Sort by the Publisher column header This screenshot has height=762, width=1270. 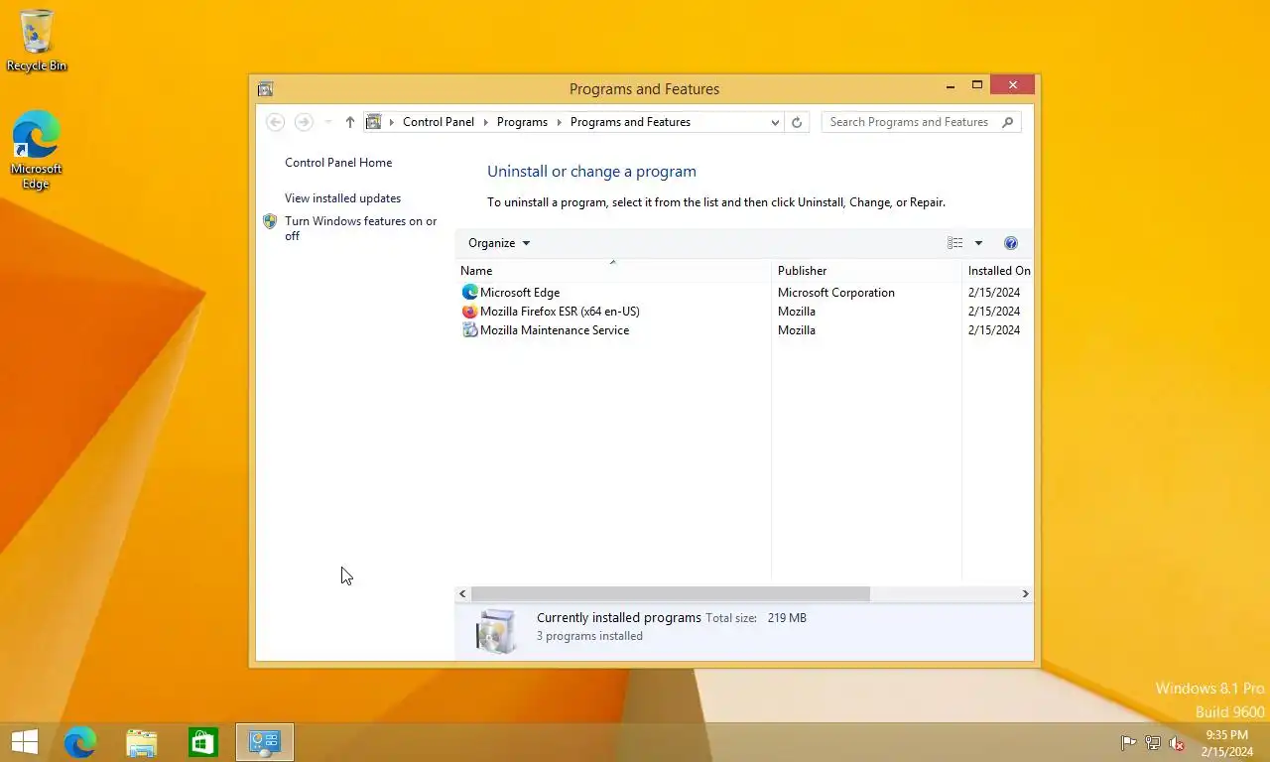(866, 271)
